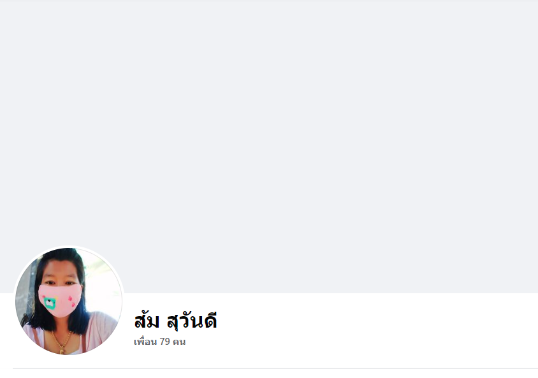Open the เพื่อน 79 คน friends list
The height and width of the screenshot is (378, 538).
point(159,342)
